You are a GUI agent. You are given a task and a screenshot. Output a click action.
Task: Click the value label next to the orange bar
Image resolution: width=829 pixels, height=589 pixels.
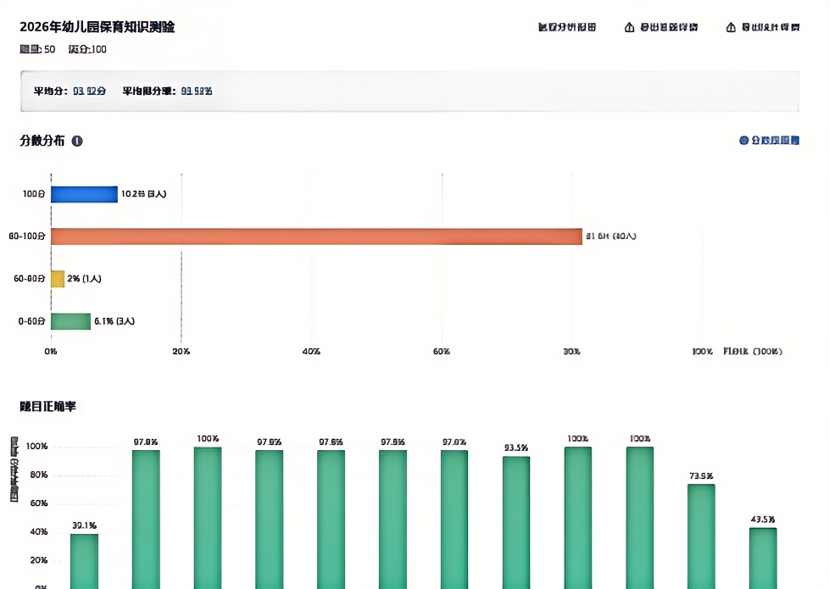[x=610, y=236]
